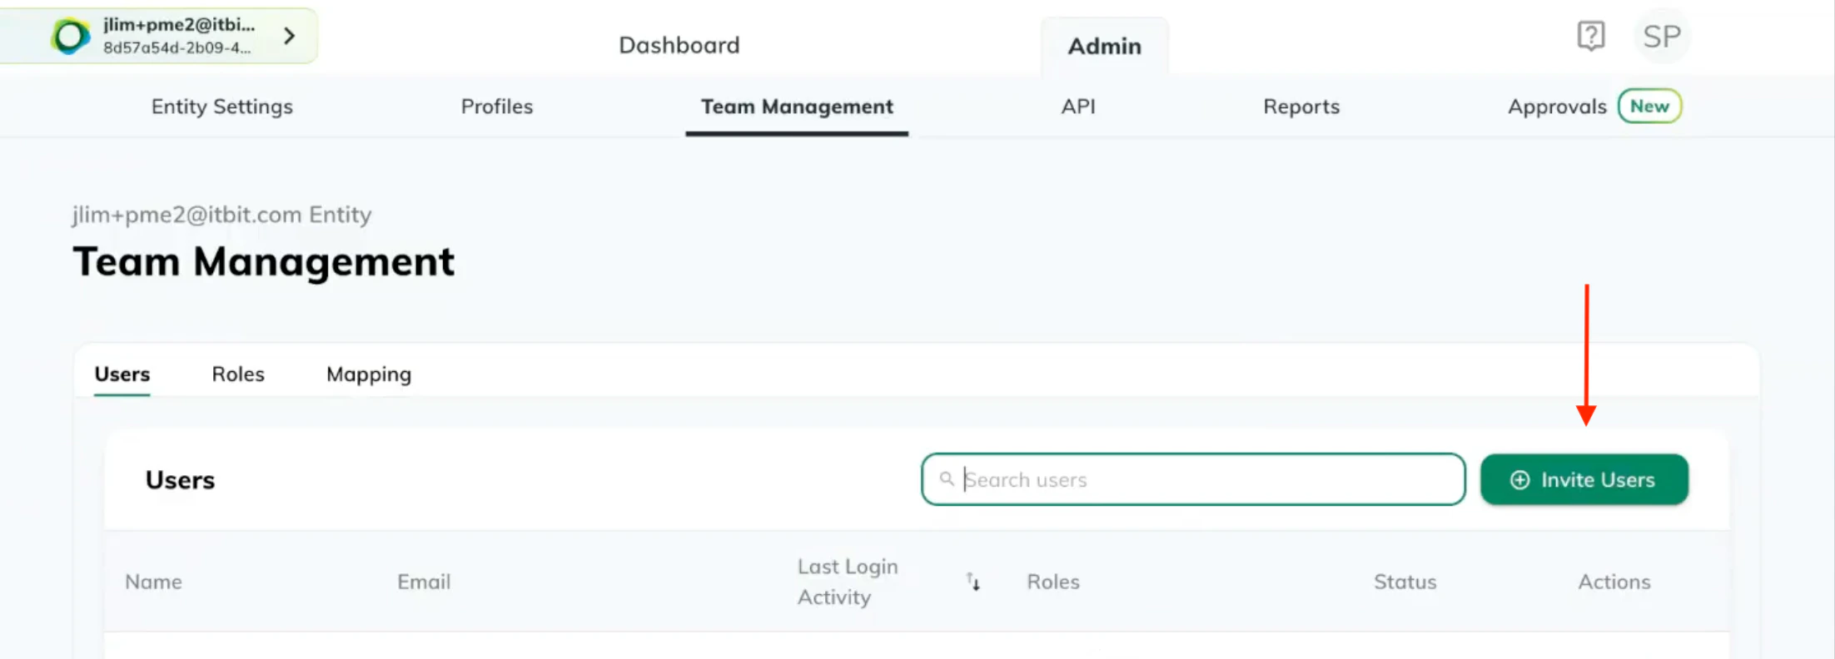This screenshot has width=1835, height=659.
Task: Click the Team Management page heading
Action: click(x=264, y=262)
